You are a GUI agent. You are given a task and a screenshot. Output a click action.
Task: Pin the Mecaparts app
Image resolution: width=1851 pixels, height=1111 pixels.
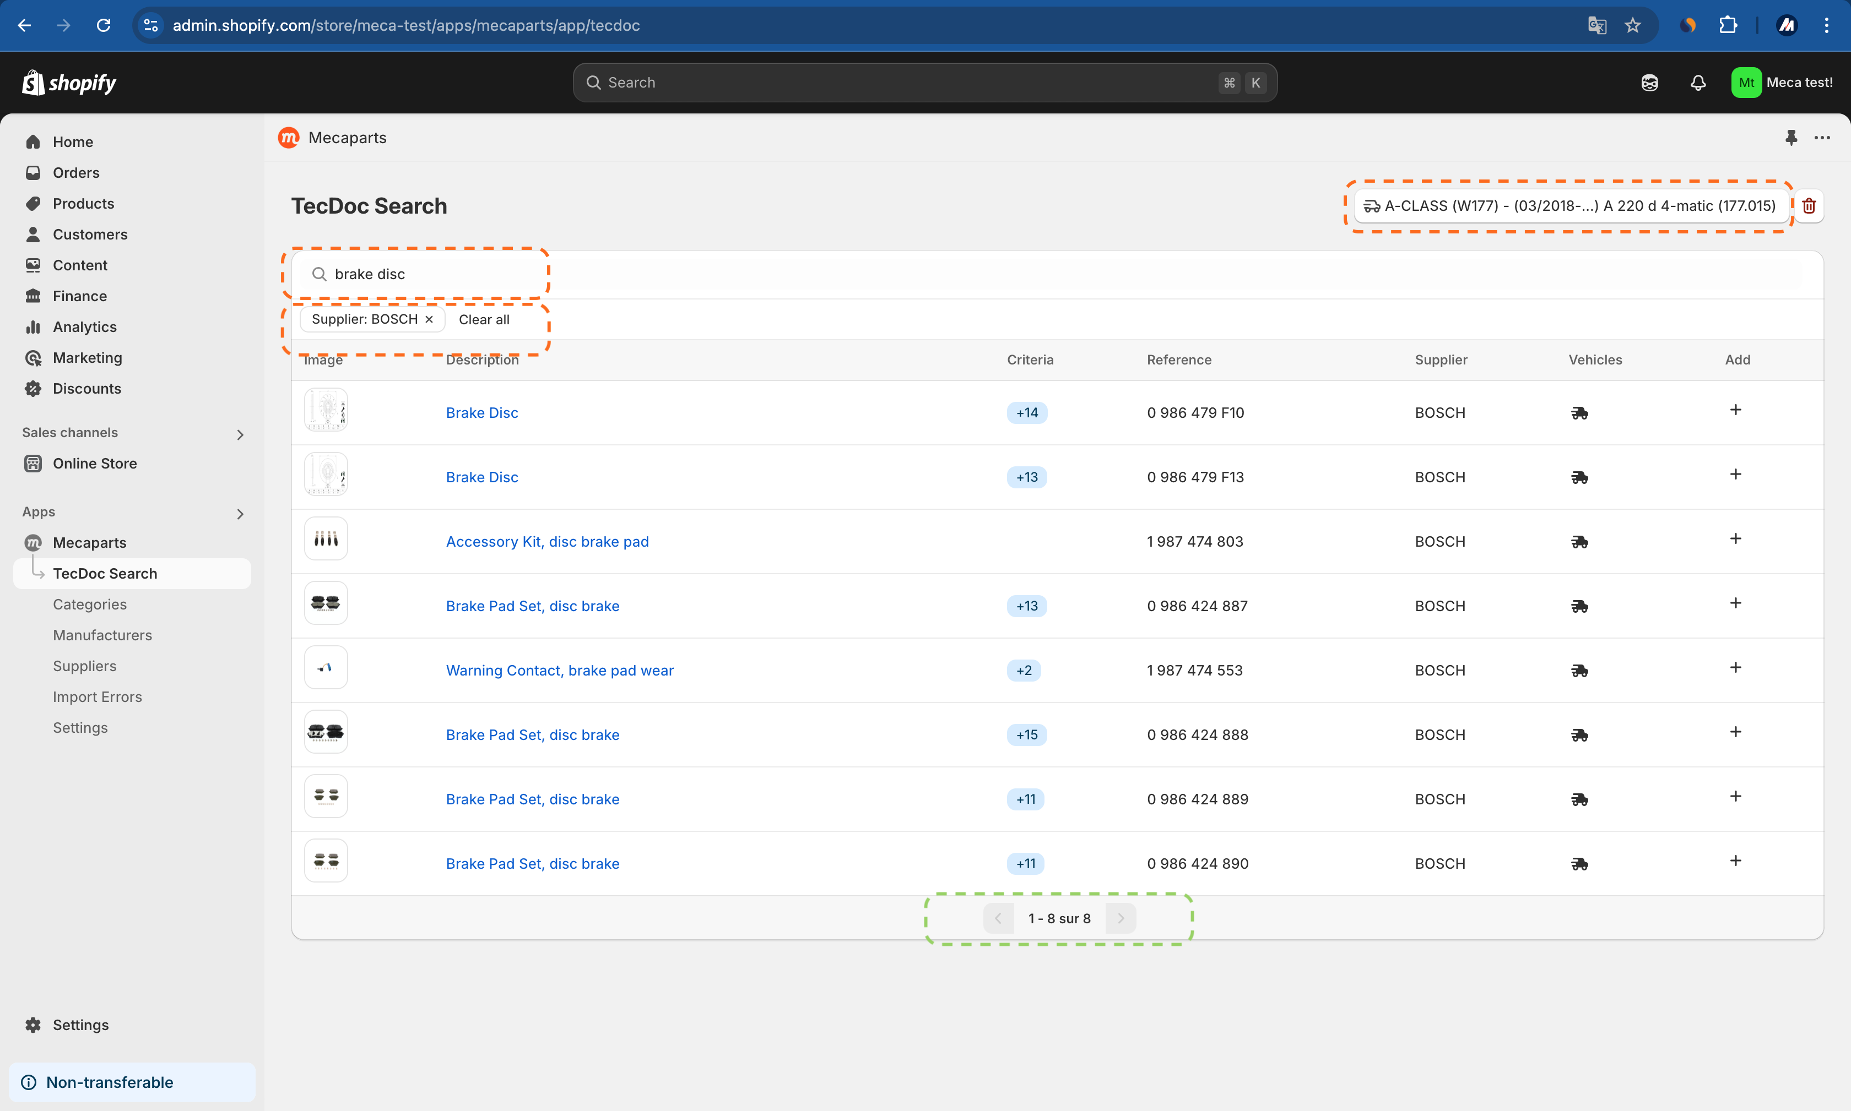(1791, 138)
